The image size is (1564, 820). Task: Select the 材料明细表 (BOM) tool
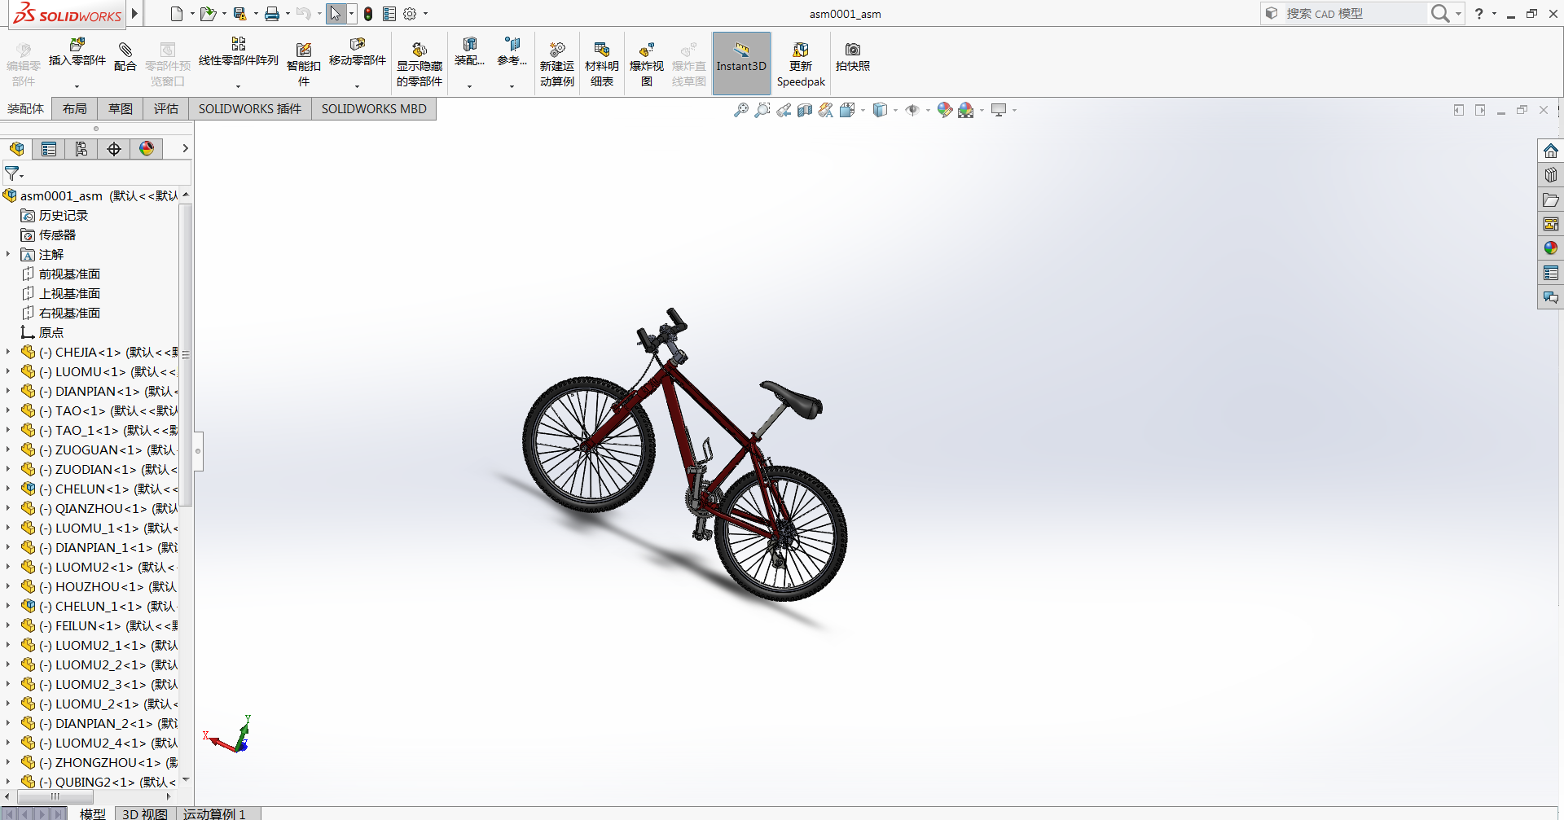(x=602, y=63)
